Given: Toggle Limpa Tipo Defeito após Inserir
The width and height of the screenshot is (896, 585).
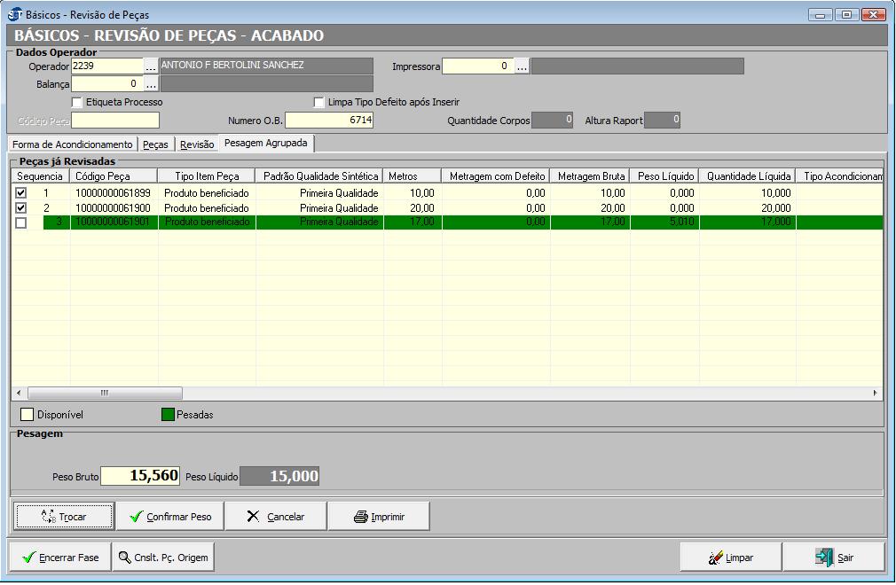Looking at the screenshot, I should coord(319,102).
